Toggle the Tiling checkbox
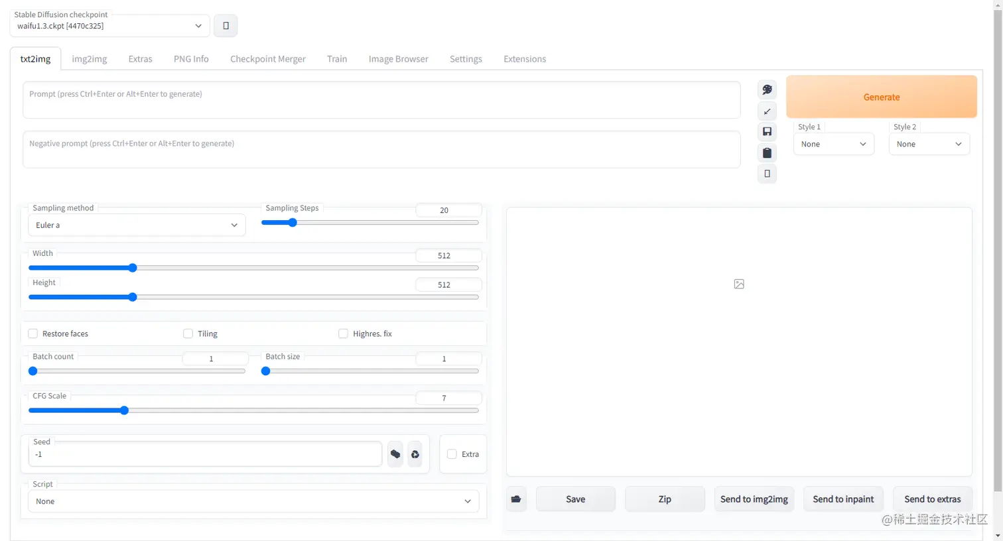The height and width of the screenshot is (541, 1003). coord(188,333)
